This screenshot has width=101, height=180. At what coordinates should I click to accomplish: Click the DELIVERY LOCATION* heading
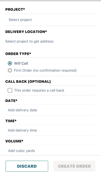[x=26, y=32]
